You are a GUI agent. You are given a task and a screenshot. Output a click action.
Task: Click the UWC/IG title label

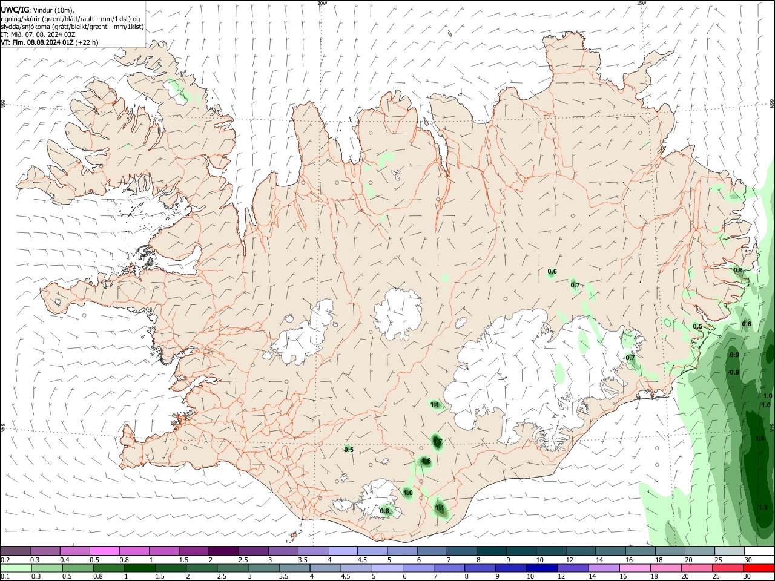point(14,10)
